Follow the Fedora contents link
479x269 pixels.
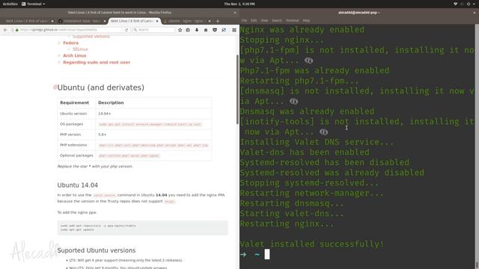coord(70,43)
